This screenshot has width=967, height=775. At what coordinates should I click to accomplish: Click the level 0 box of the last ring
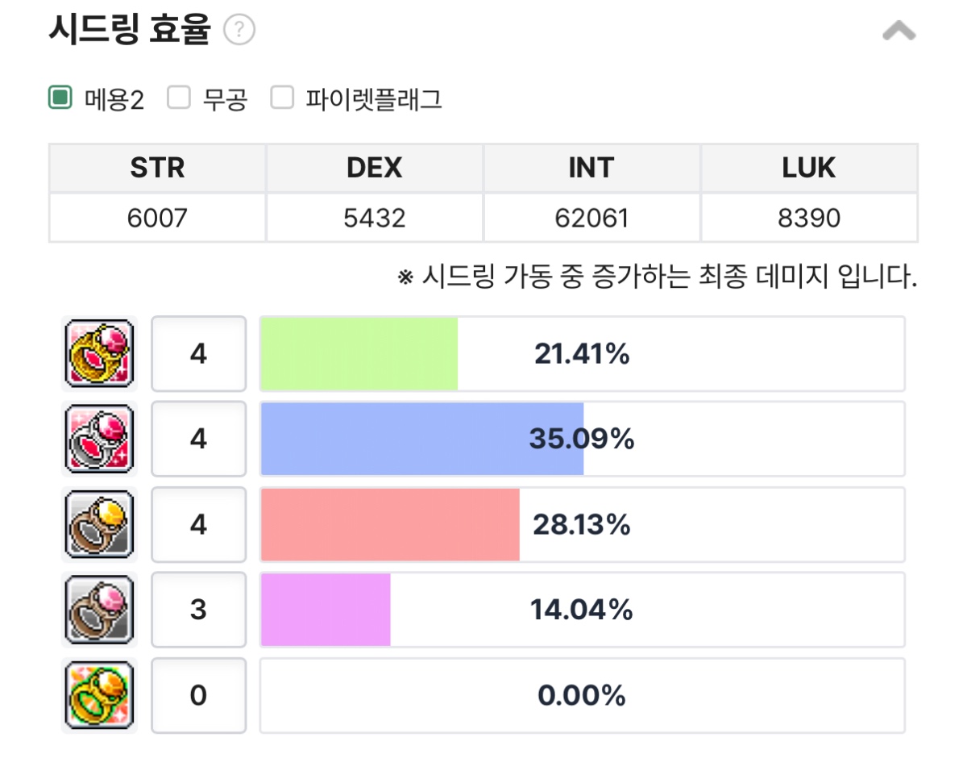tap(198, 695)
